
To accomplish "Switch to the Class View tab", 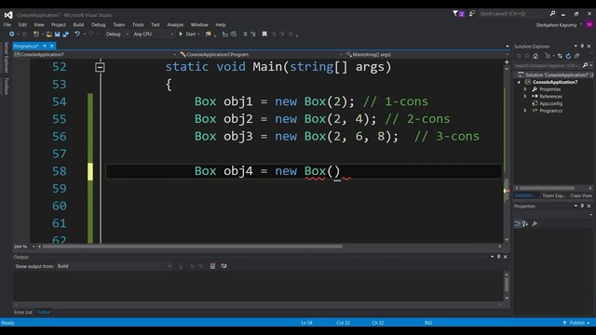I will [581, 195].
